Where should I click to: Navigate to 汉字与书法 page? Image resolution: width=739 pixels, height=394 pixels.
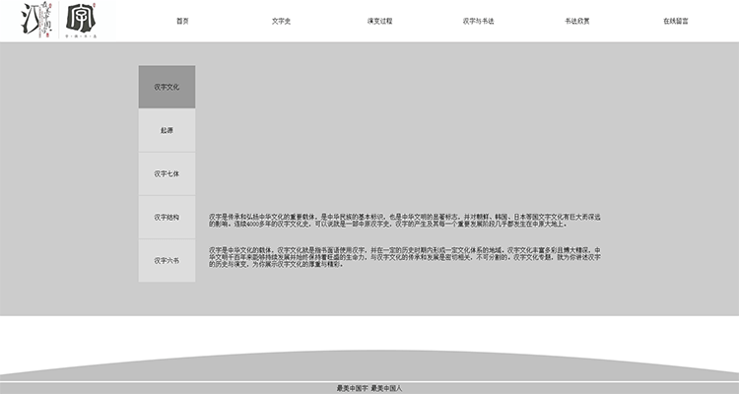click(x=478, y=21)
